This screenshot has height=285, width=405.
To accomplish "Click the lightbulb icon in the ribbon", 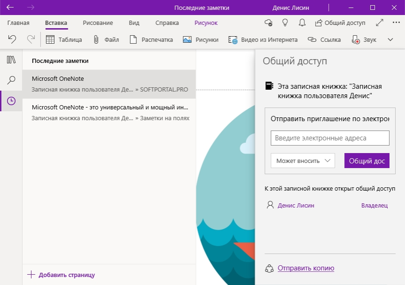I will 285,23.
